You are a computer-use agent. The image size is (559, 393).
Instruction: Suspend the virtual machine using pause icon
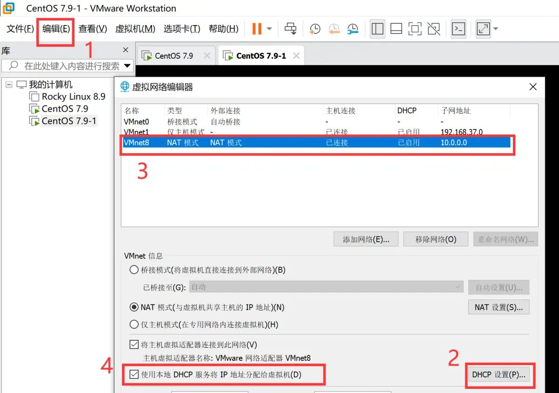coord(257,28)
